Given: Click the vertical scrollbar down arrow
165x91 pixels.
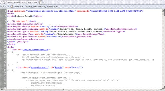Looking at the screenshot, I should click(x=163, y=87).
